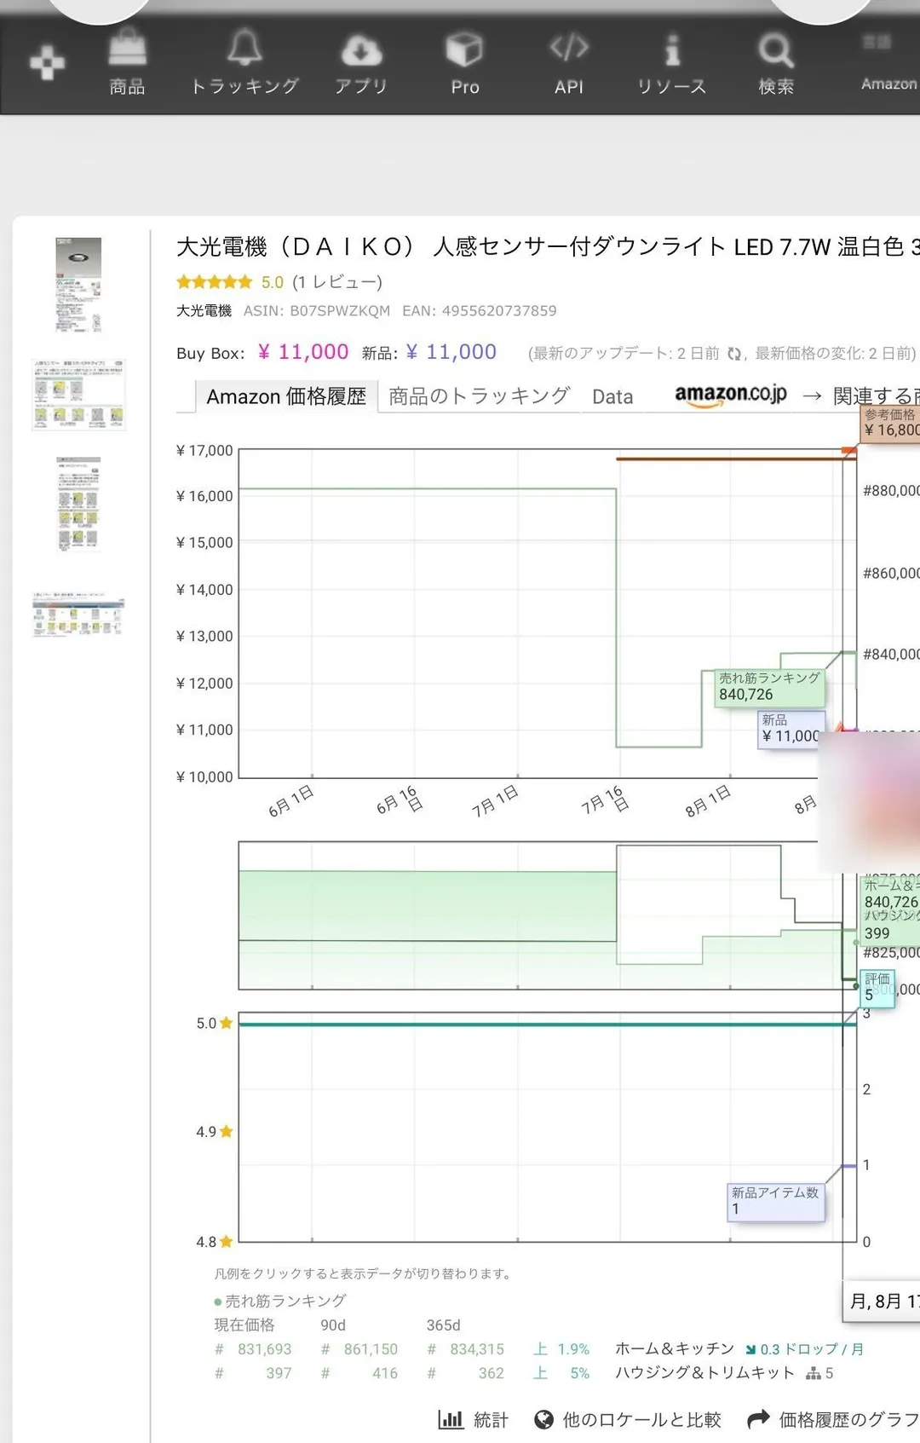Screen dimensions: 920x1443
Task: Click the ホーム＆キッチン category link
Action: 675,1349
